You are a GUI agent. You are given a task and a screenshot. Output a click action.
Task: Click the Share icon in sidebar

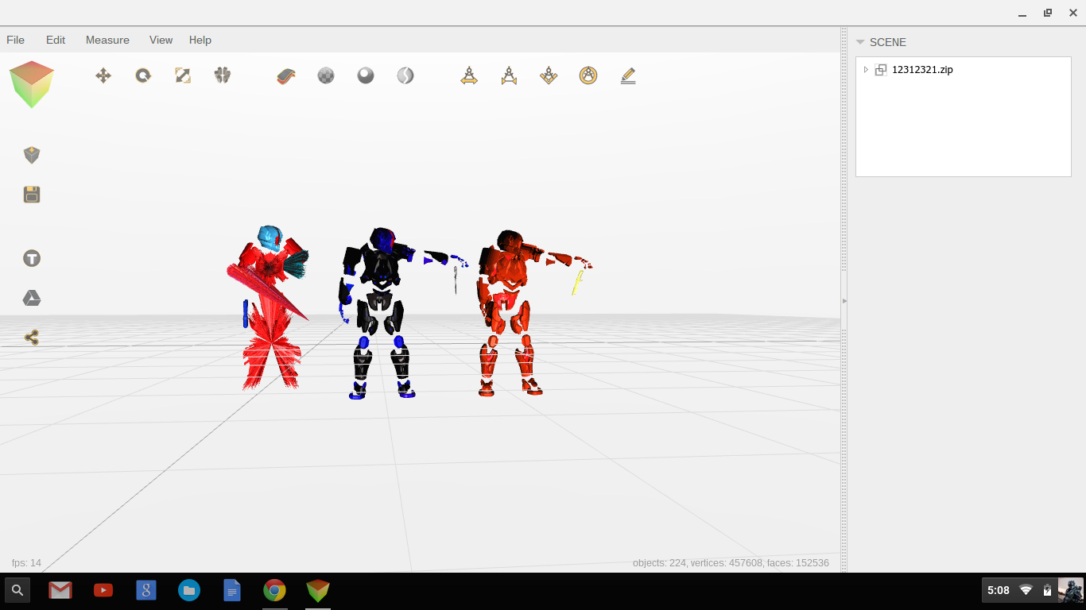tap(32, 338)
